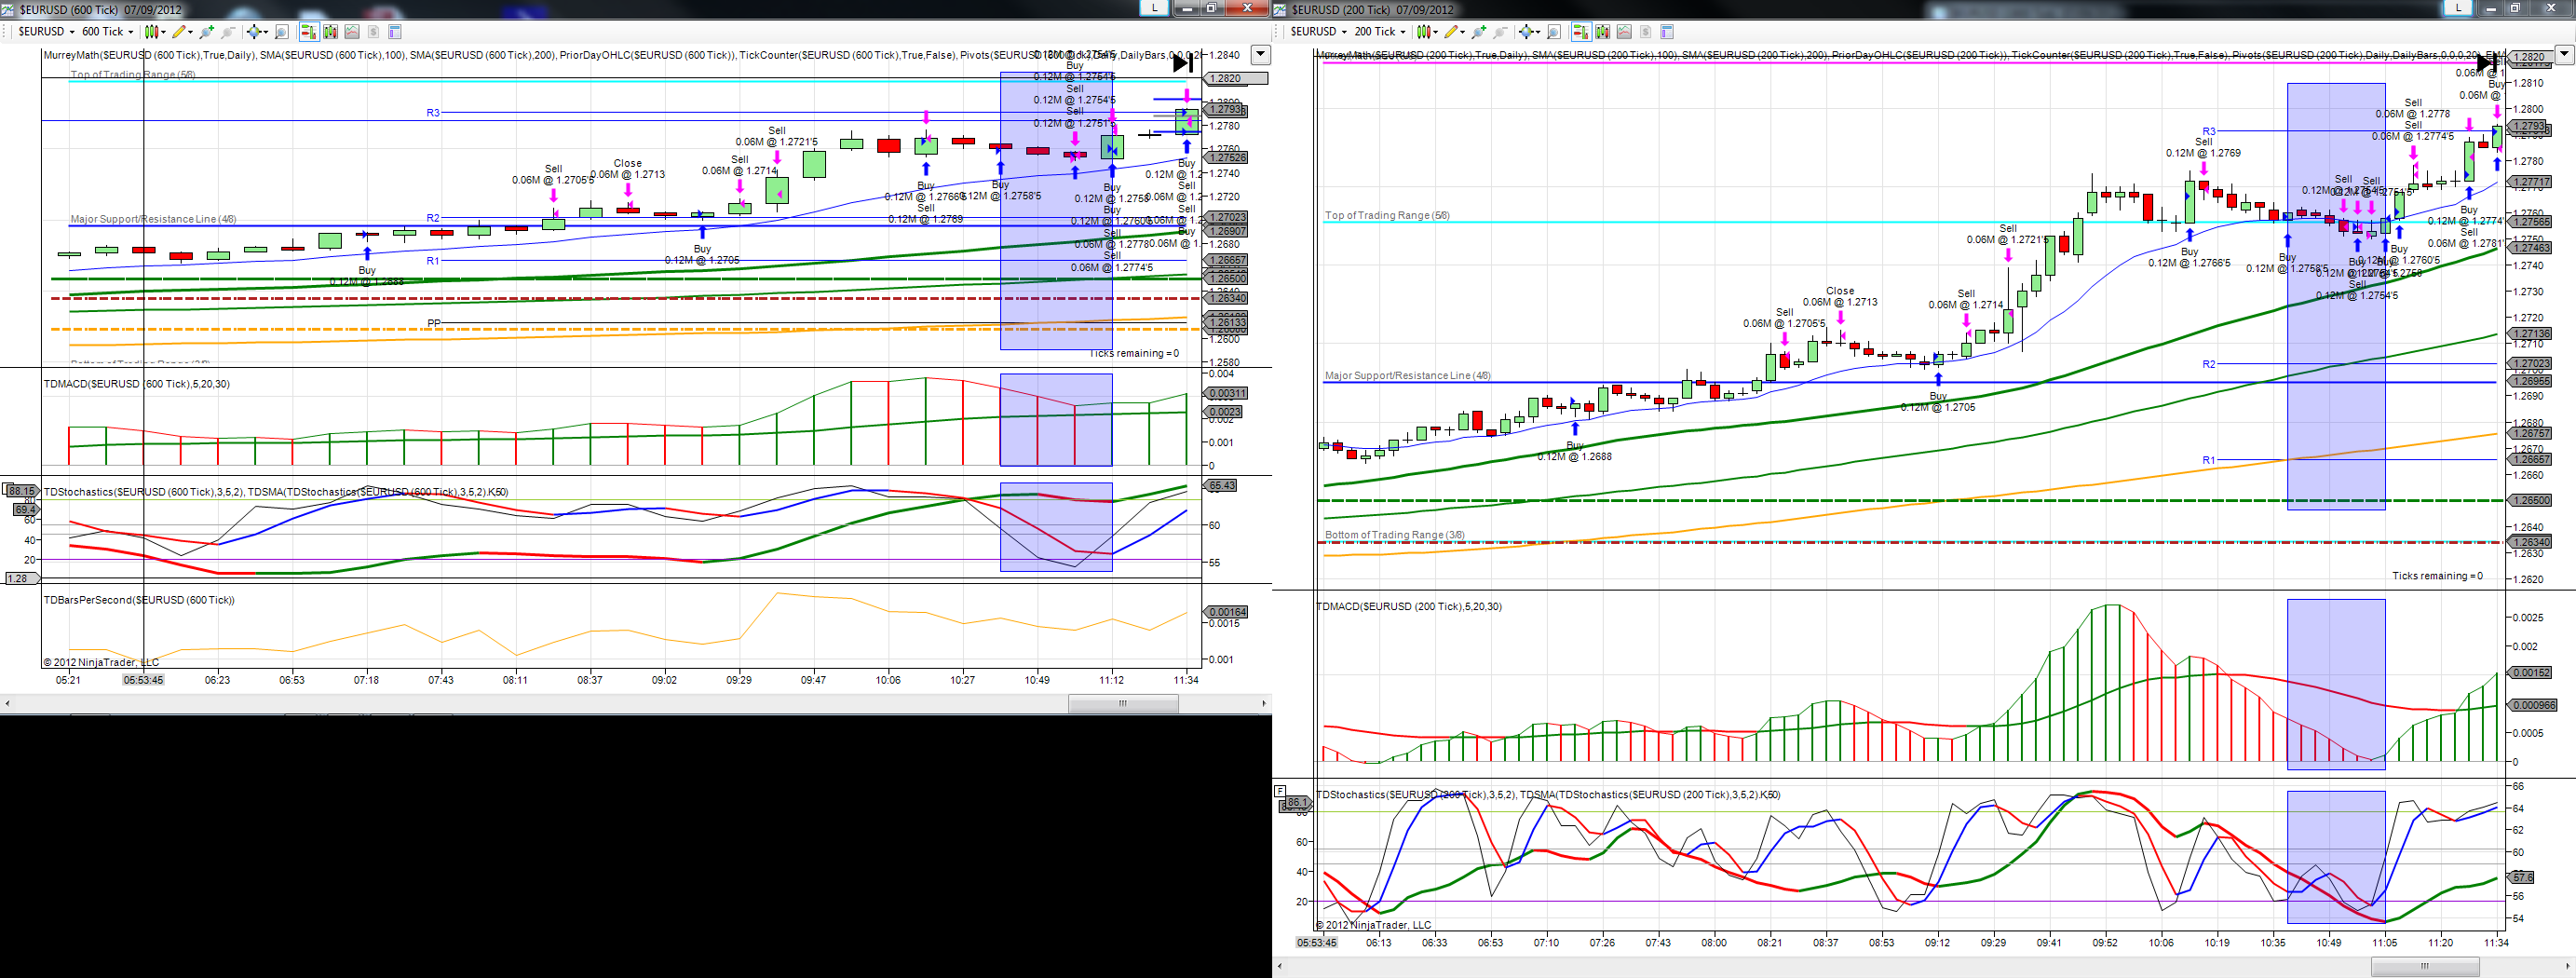Open the $EURUSD instrument menu in 200 Tick chart

pos(1319,32)
